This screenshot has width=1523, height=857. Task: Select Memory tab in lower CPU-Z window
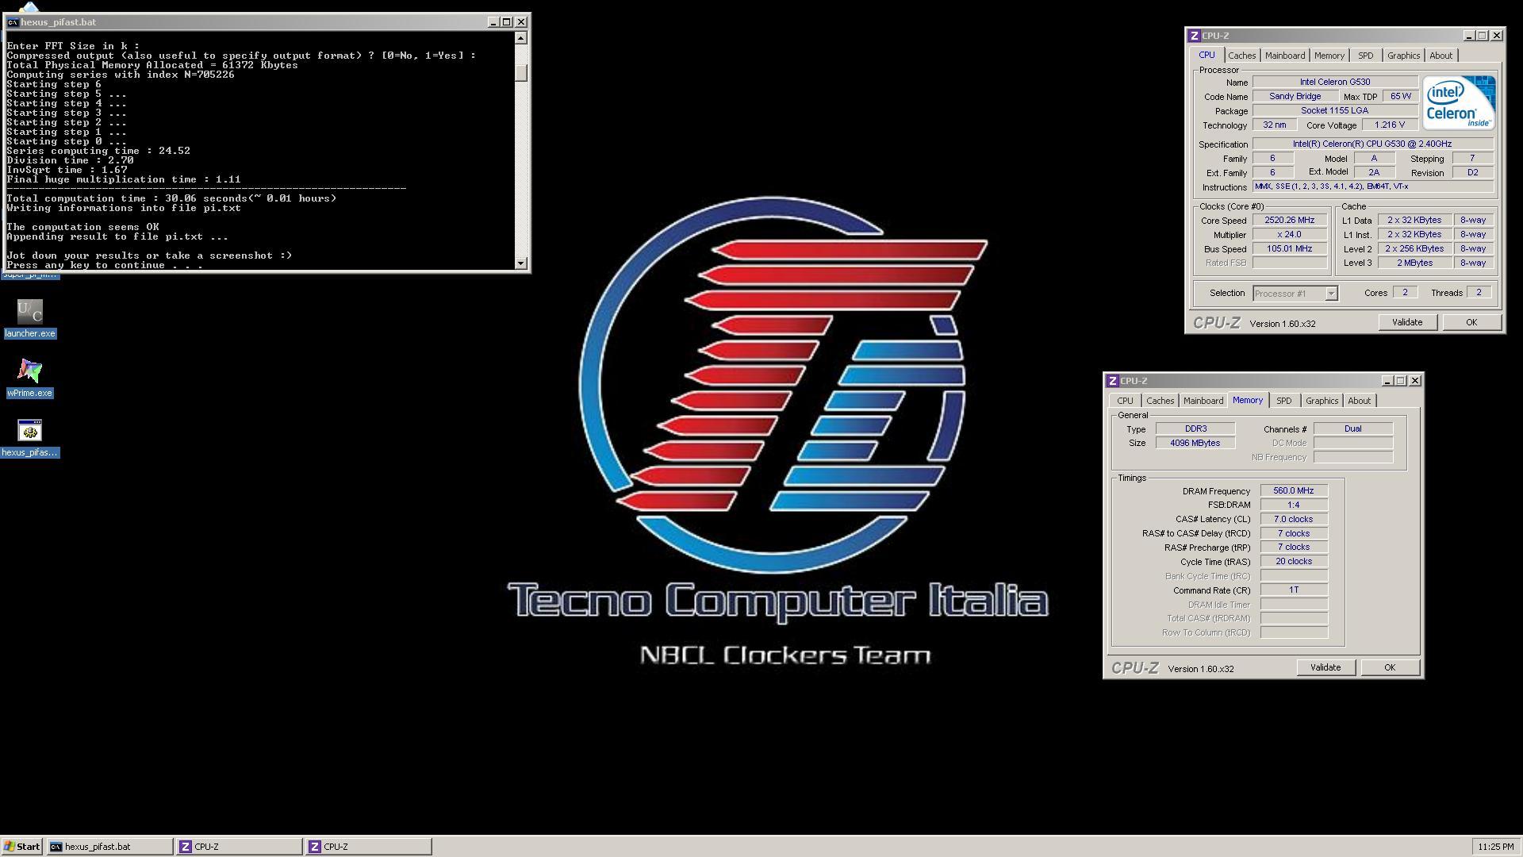click(x=1248, y=400)
